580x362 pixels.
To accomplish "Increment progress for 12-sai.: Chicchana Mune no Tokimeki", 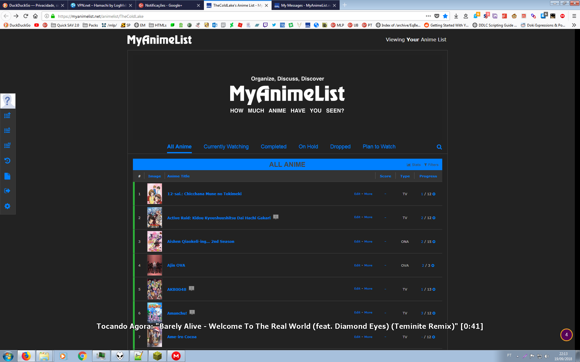I will 434,194.
